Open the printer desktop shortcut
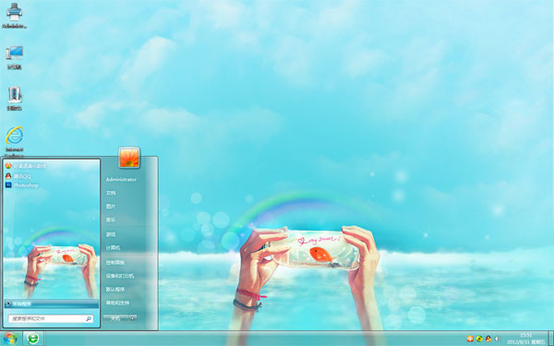This screenshot has width=554, height=346. pyautogui.click(x=15, y=15)
